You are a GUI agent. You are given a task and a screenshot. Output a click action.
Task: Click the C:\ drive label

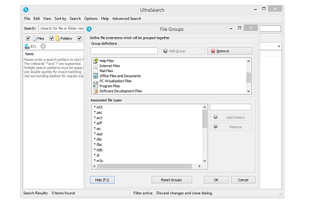(33, 46)
